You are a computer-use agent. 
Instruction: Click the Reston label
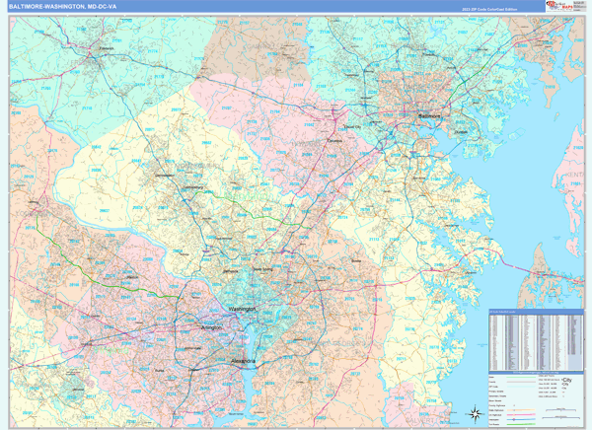tap(132, 277)
